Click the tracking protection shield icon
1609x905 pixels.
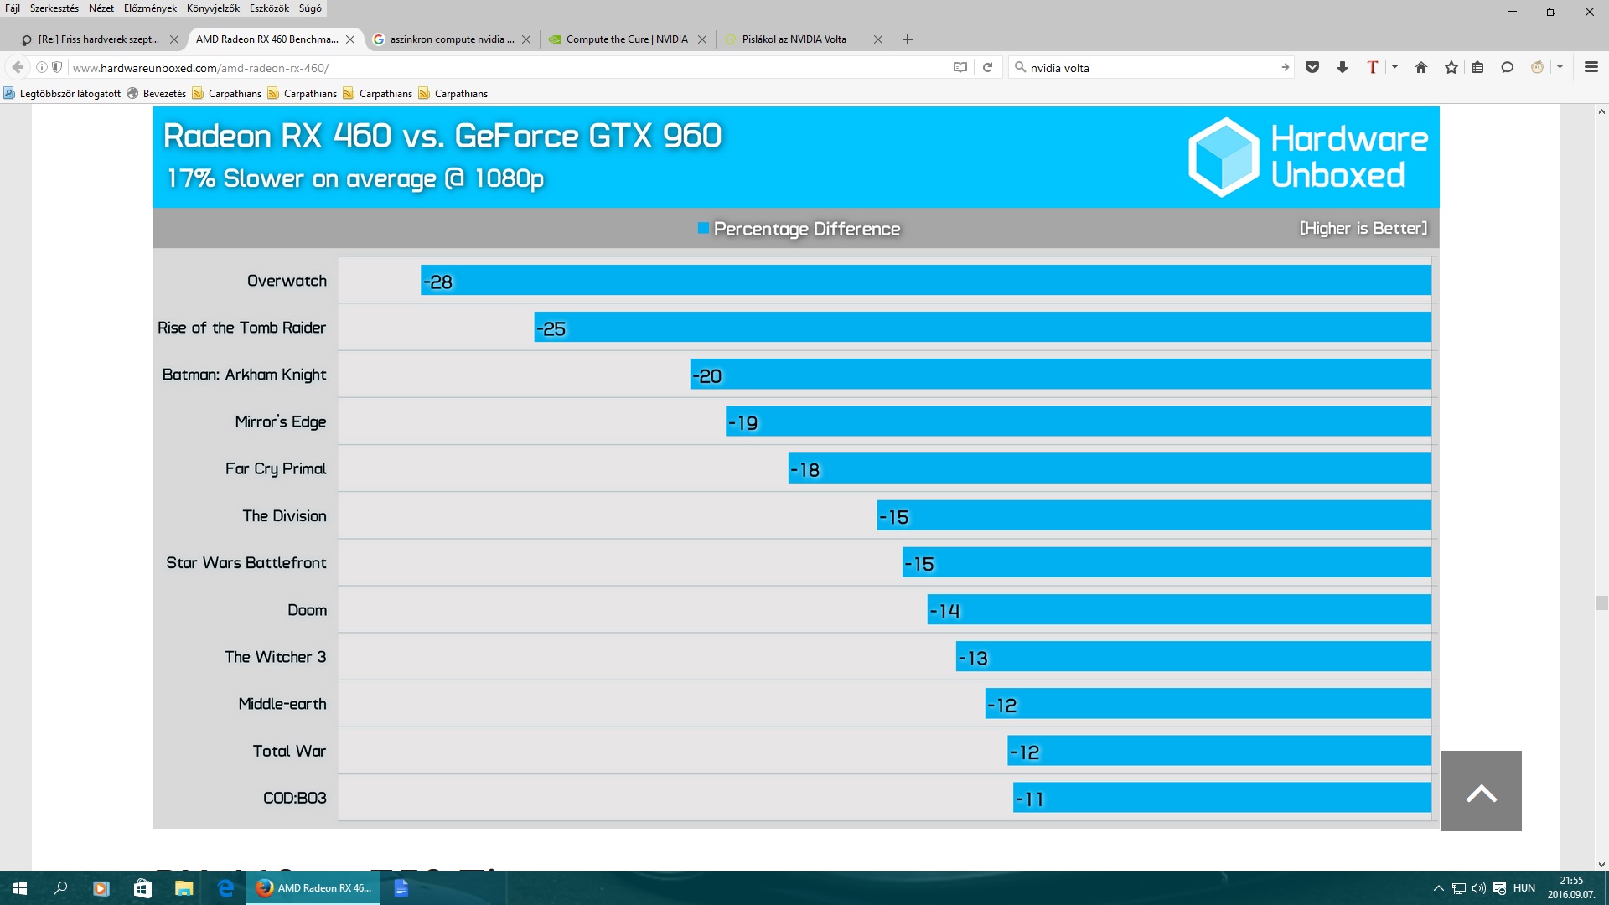[57, 67]
